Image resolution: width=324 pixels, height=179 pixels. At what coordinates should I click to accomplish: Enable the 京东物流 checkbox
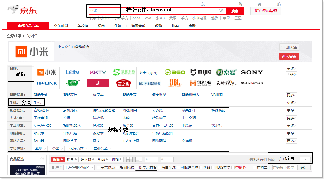click(99, 168)
